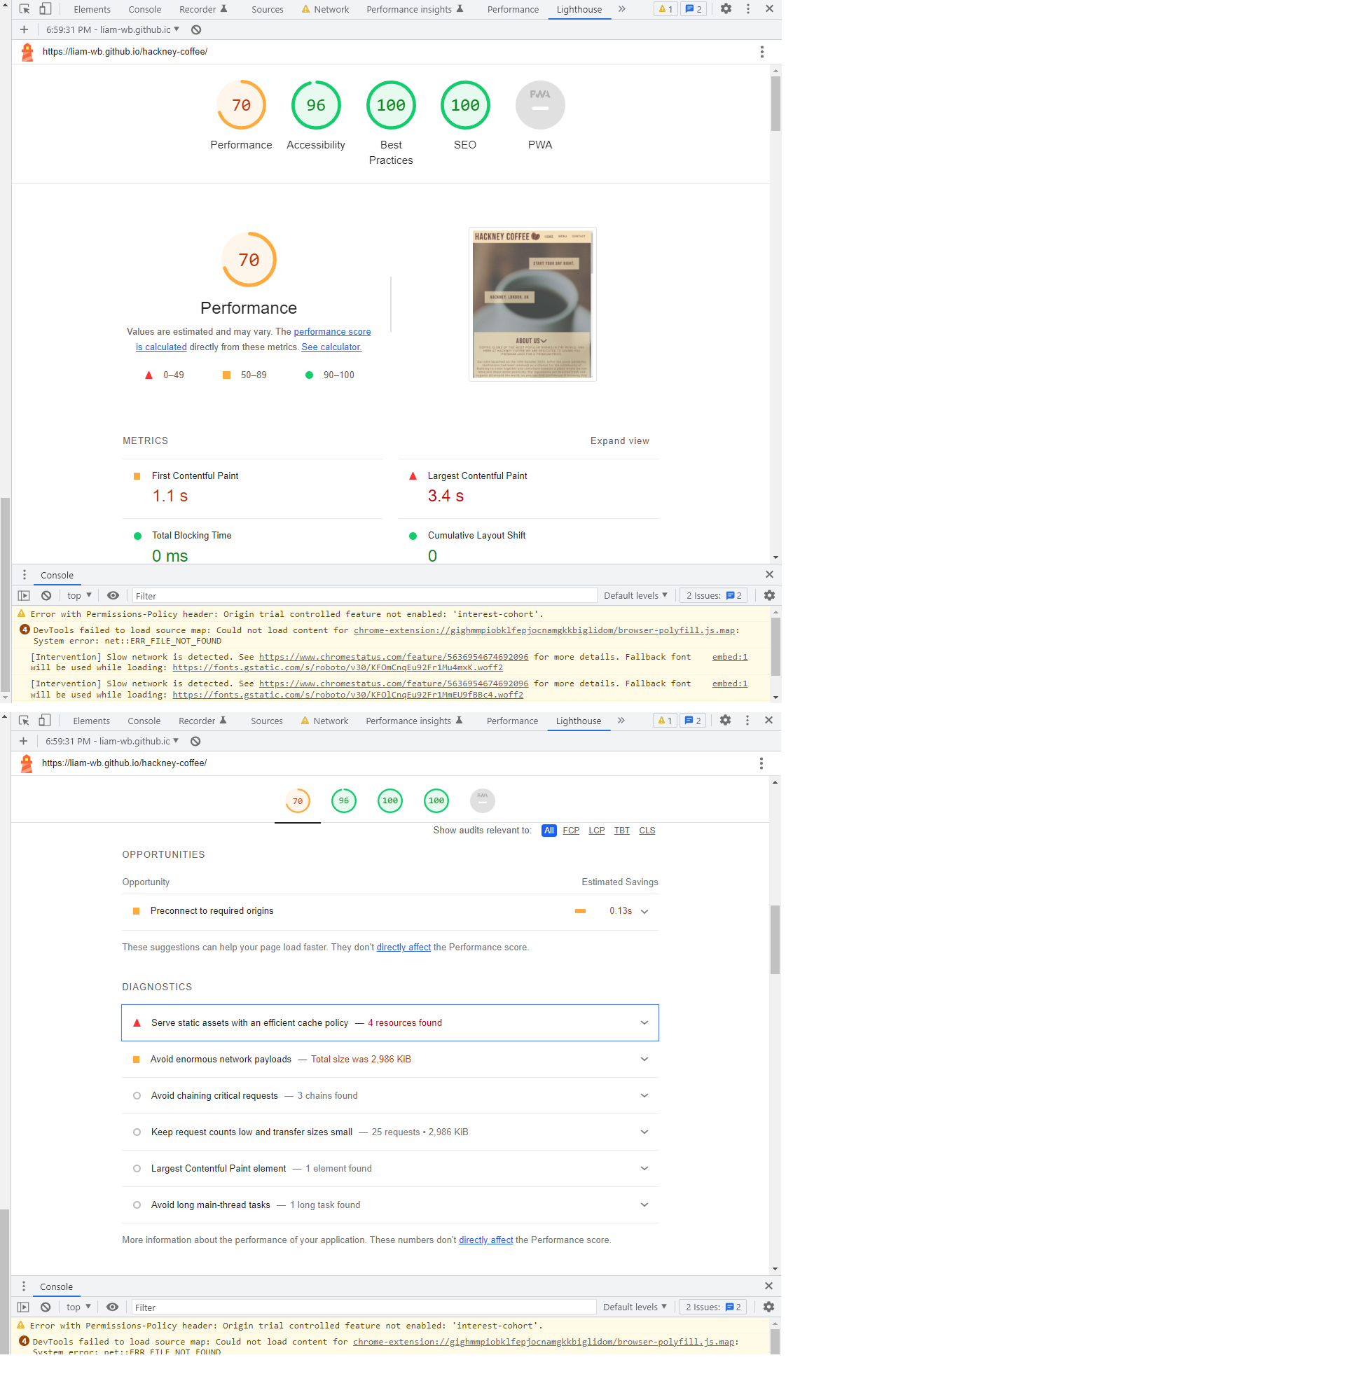Expand Avoid enormous network payloads diagnostic
Image resolution: width=1345 pixels, height=1395 pixels.
(x=644, y=1059)
